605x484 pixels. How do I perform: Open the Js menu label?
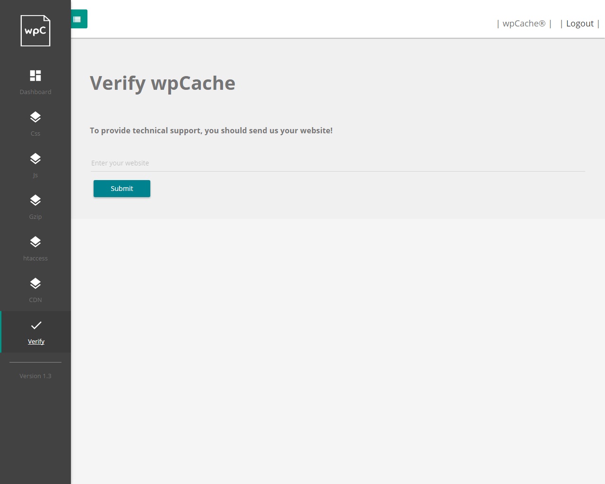pyautogui.click(x=35, y=175)
